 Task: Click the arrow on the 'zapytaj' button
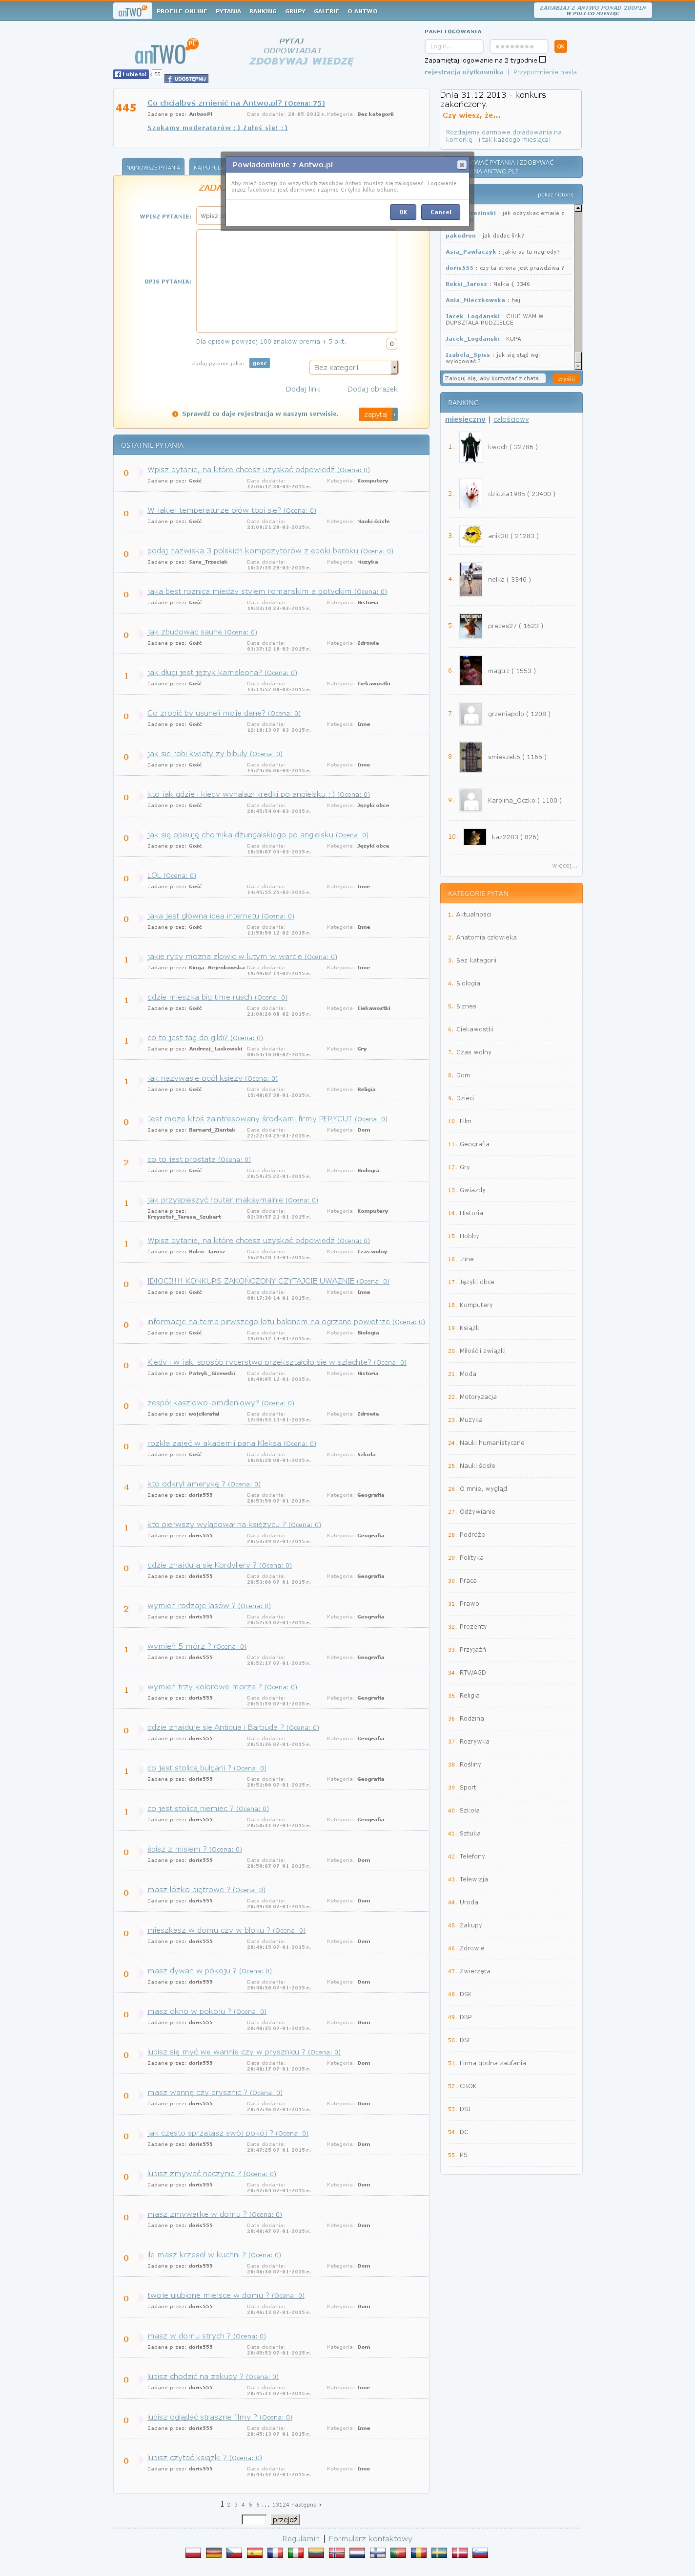[394, 414]
